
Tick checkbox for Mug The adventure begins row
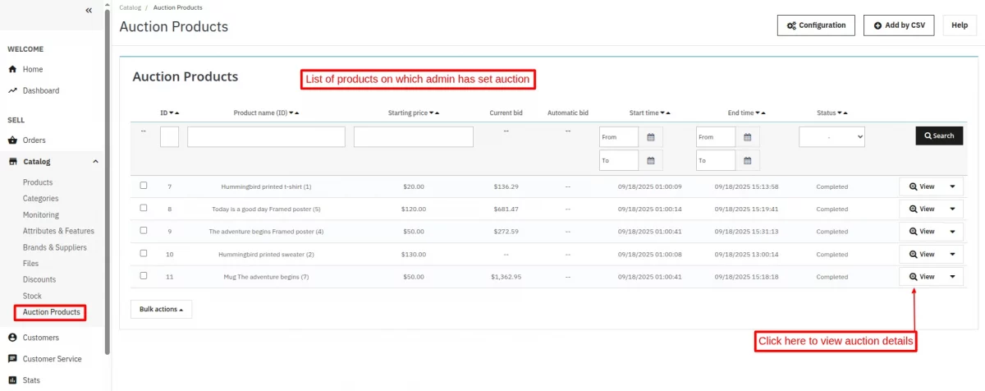144,276
